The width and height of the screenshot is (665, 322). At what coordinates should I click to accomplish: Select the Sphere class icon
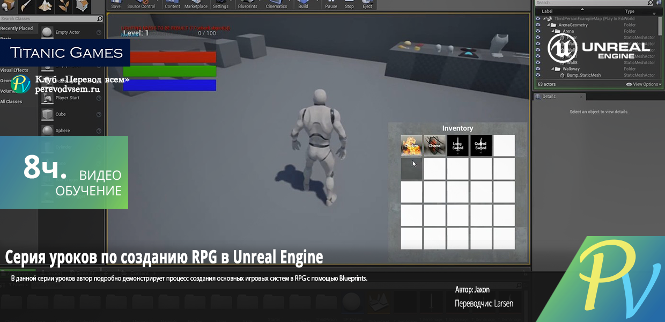click(47, 130)
